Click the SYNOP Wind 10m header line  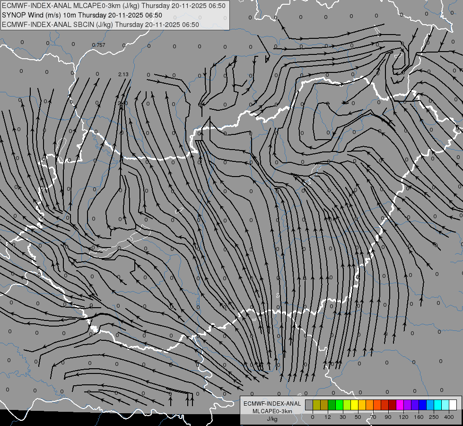click(x=82, y=15)
